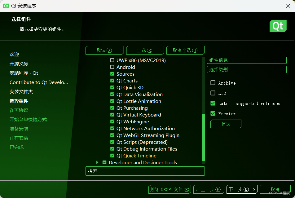The image size is (295, 198).
Task: Go back with 上一步(B) button
Action: (209, 189)
